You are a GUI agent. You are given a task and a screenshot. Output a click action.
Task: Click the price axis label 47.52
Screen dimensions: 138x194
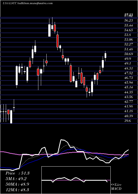(129, 73)
